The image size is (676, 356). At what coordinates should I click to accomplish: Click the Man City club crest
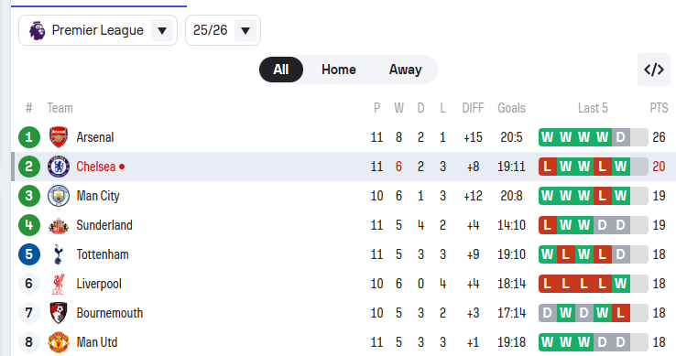point(59,196)
